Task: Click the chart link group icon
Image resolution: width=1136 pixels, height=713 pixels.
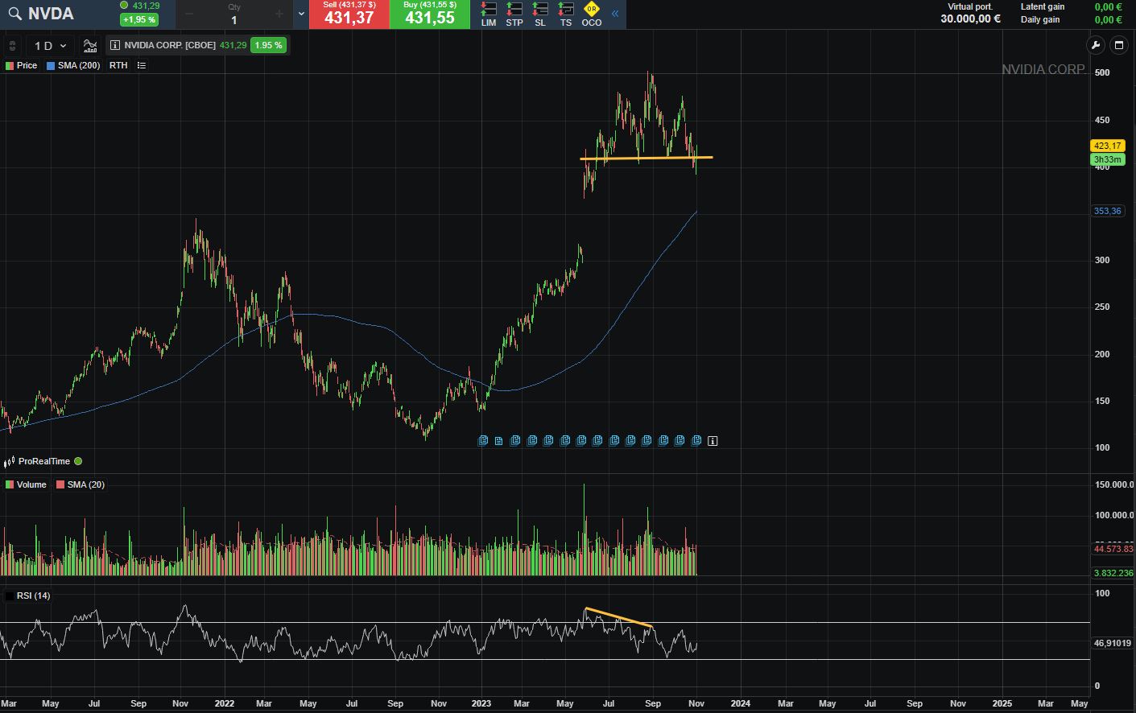Action: pyautogui.click(x=12, y=46)
